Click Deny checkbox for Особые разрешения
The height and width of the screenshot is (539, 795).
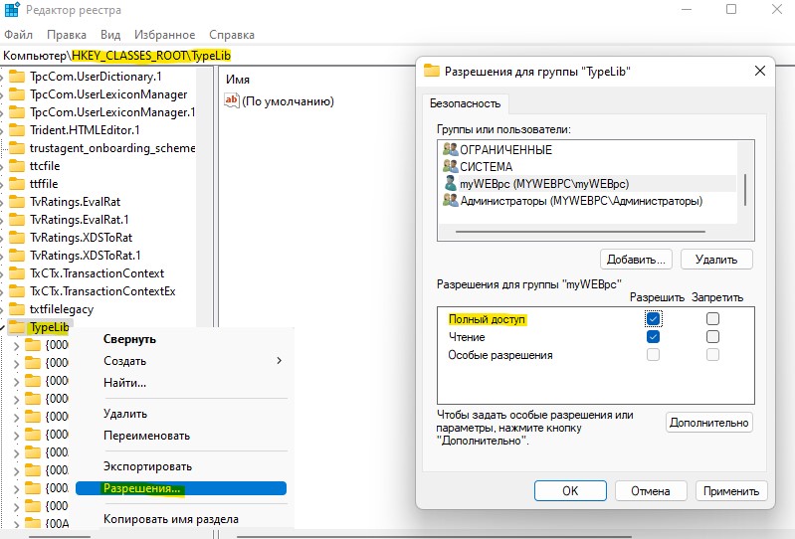pos(712,355)
